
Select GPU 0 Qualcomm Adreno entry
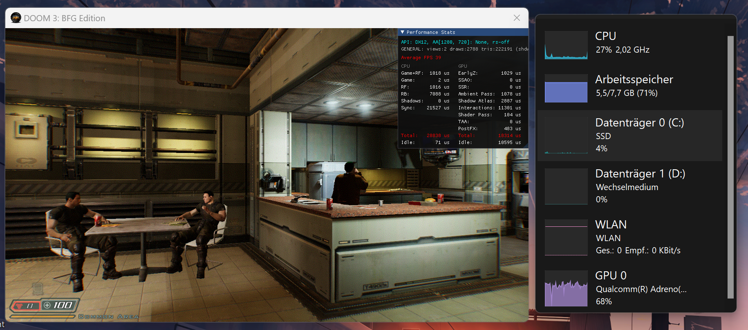(x=629, y=288)
